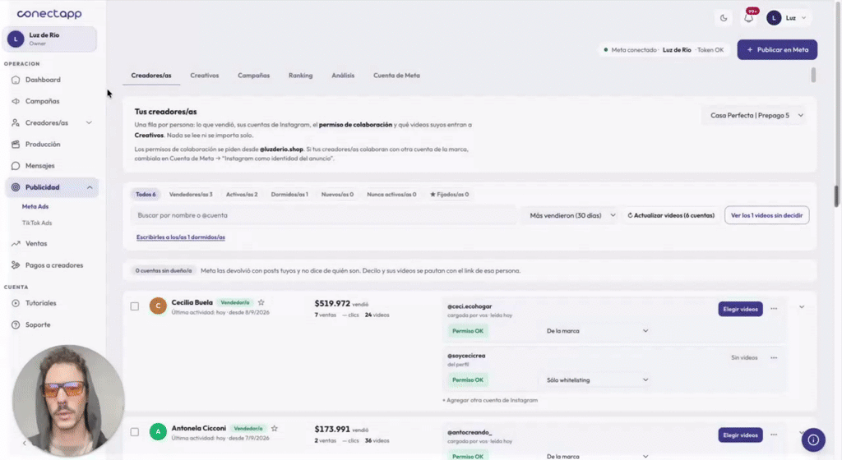Image resolution: width=842 pixels, height=460 pixels.
Task: Click the info help bubble at bottom right
Action: coord(813,439)
